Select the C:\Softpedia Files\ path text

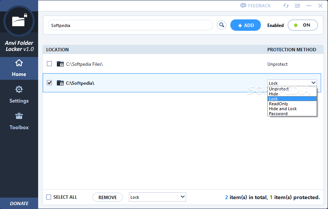[x=85, y=64]
